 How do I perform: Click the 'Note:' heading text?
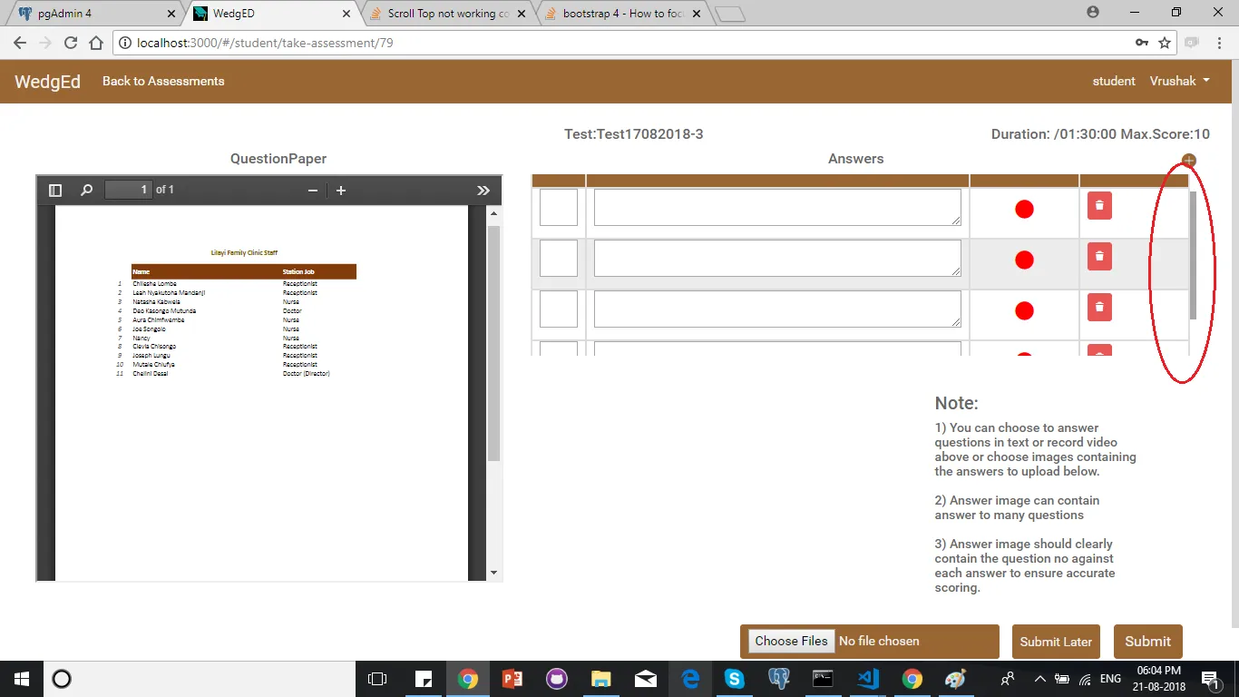(x=957, y=403)
